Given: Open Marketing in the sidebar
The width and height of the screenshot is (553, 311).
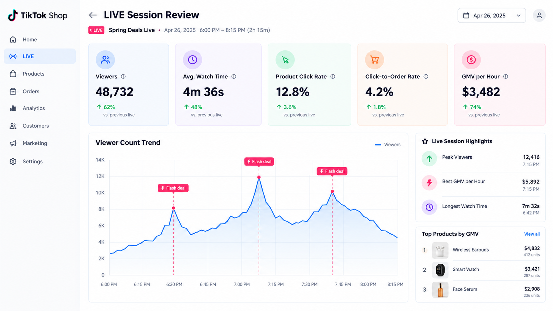Looking at the screenshot, I should 40,143.
